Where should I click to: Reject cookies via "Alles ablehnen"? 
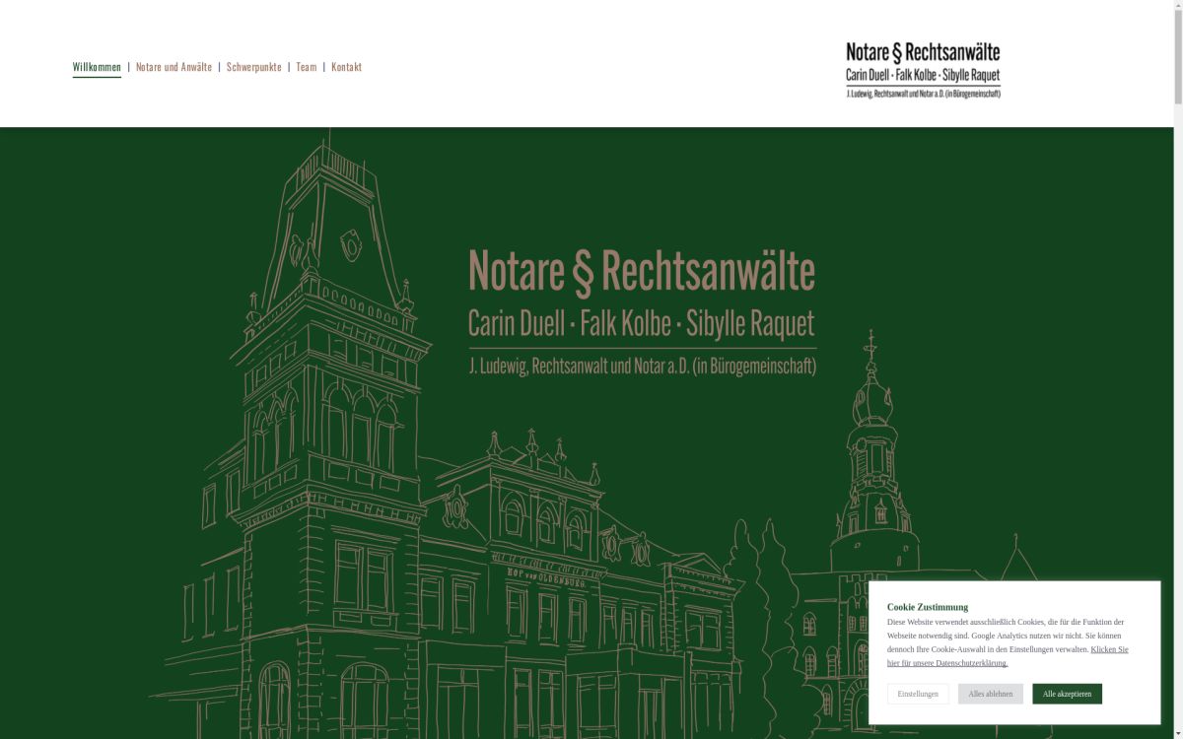click(990, 694)
